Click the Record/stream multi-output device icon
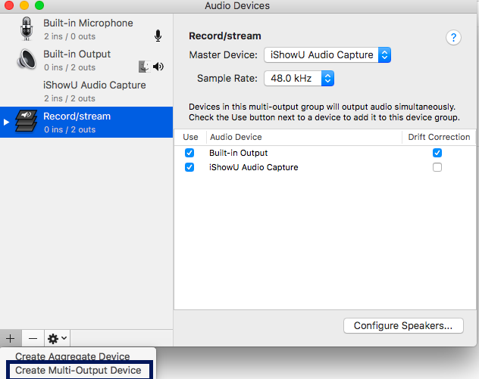This screenshot has width=479, height=379. [x=27, y=121]
